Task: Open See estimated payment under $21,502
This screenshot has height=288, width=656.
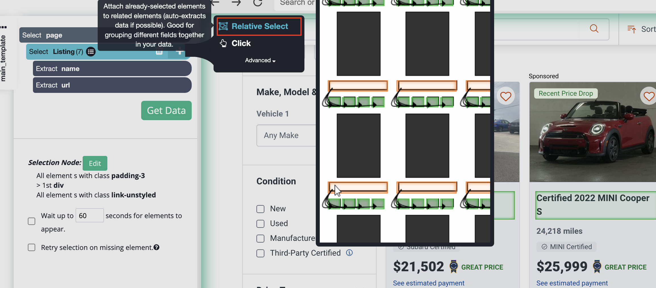Action: (429, 283)
